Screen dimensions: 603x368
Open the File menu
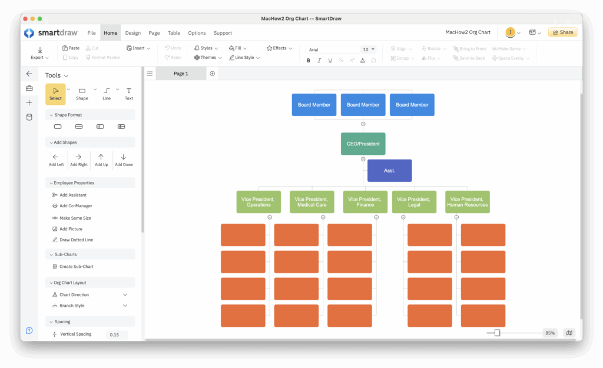pos(91,33)
